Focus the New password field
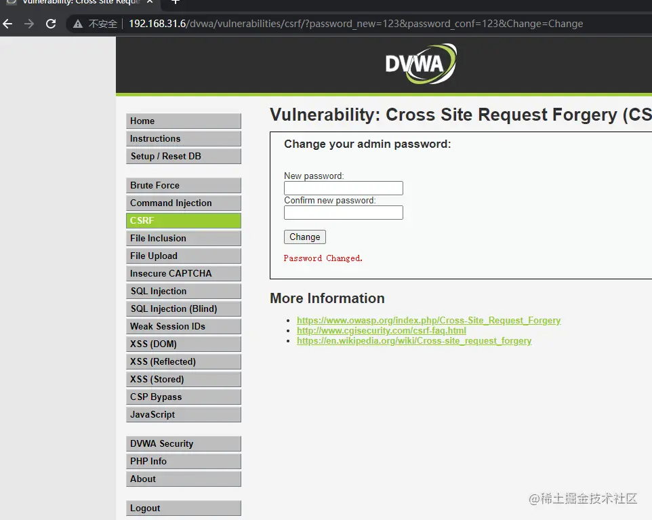This screenshot has height=520, width=652. (x=344, y=188)
